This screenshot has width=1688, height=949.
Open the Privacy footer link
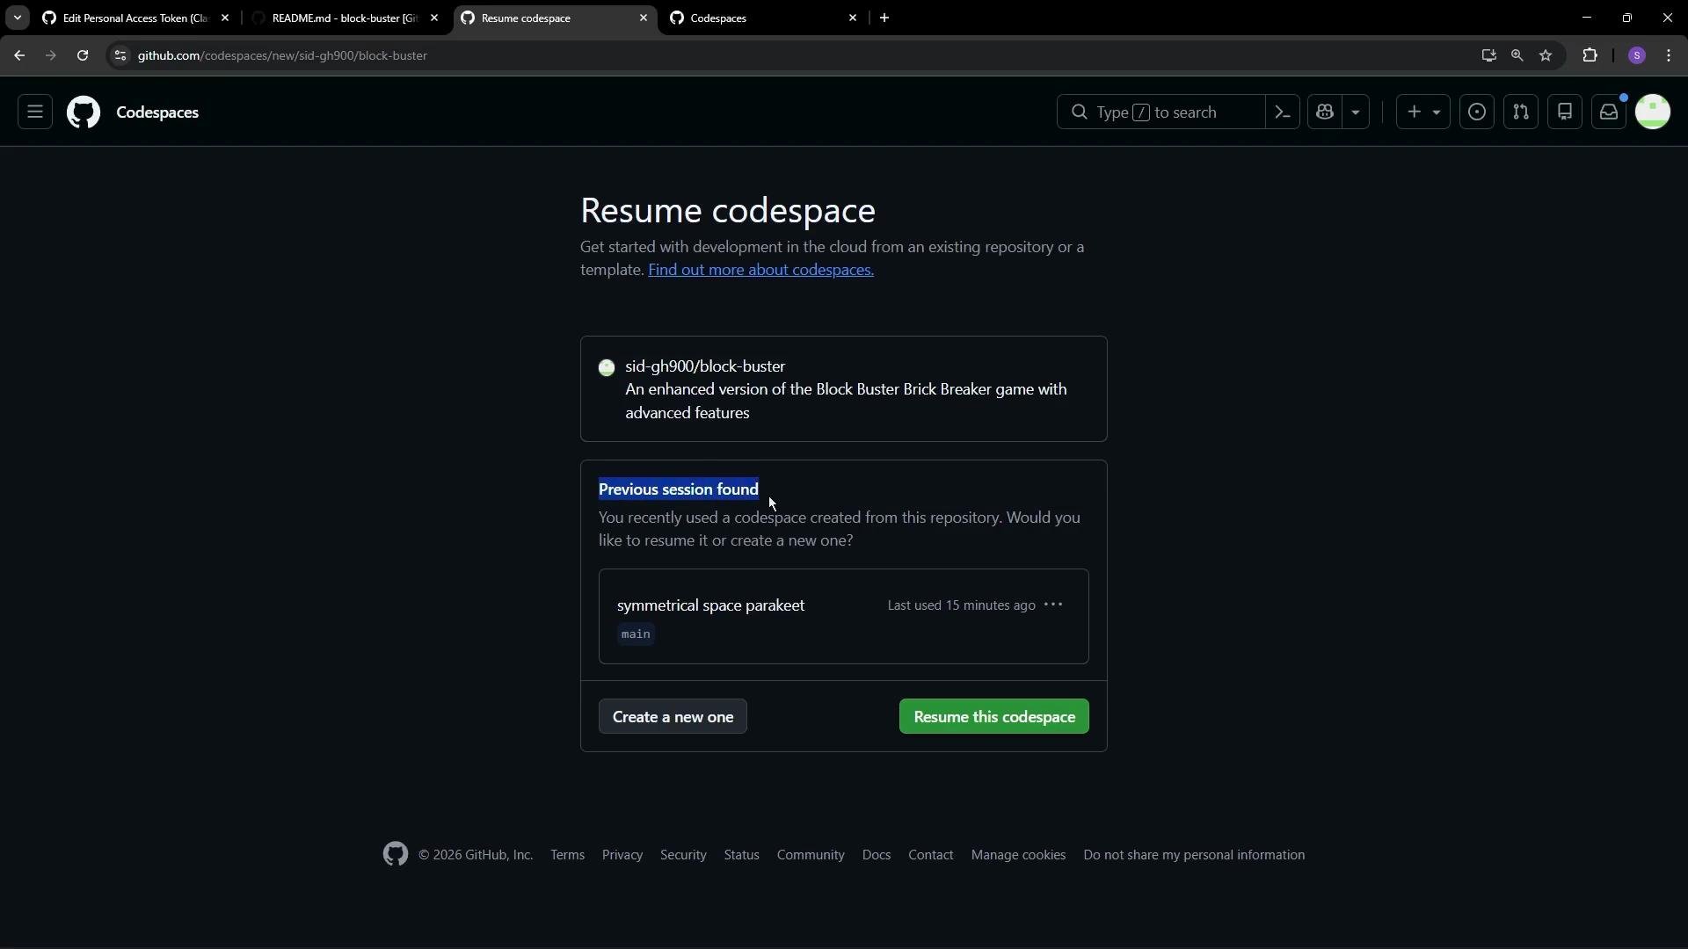click(622, 855)
